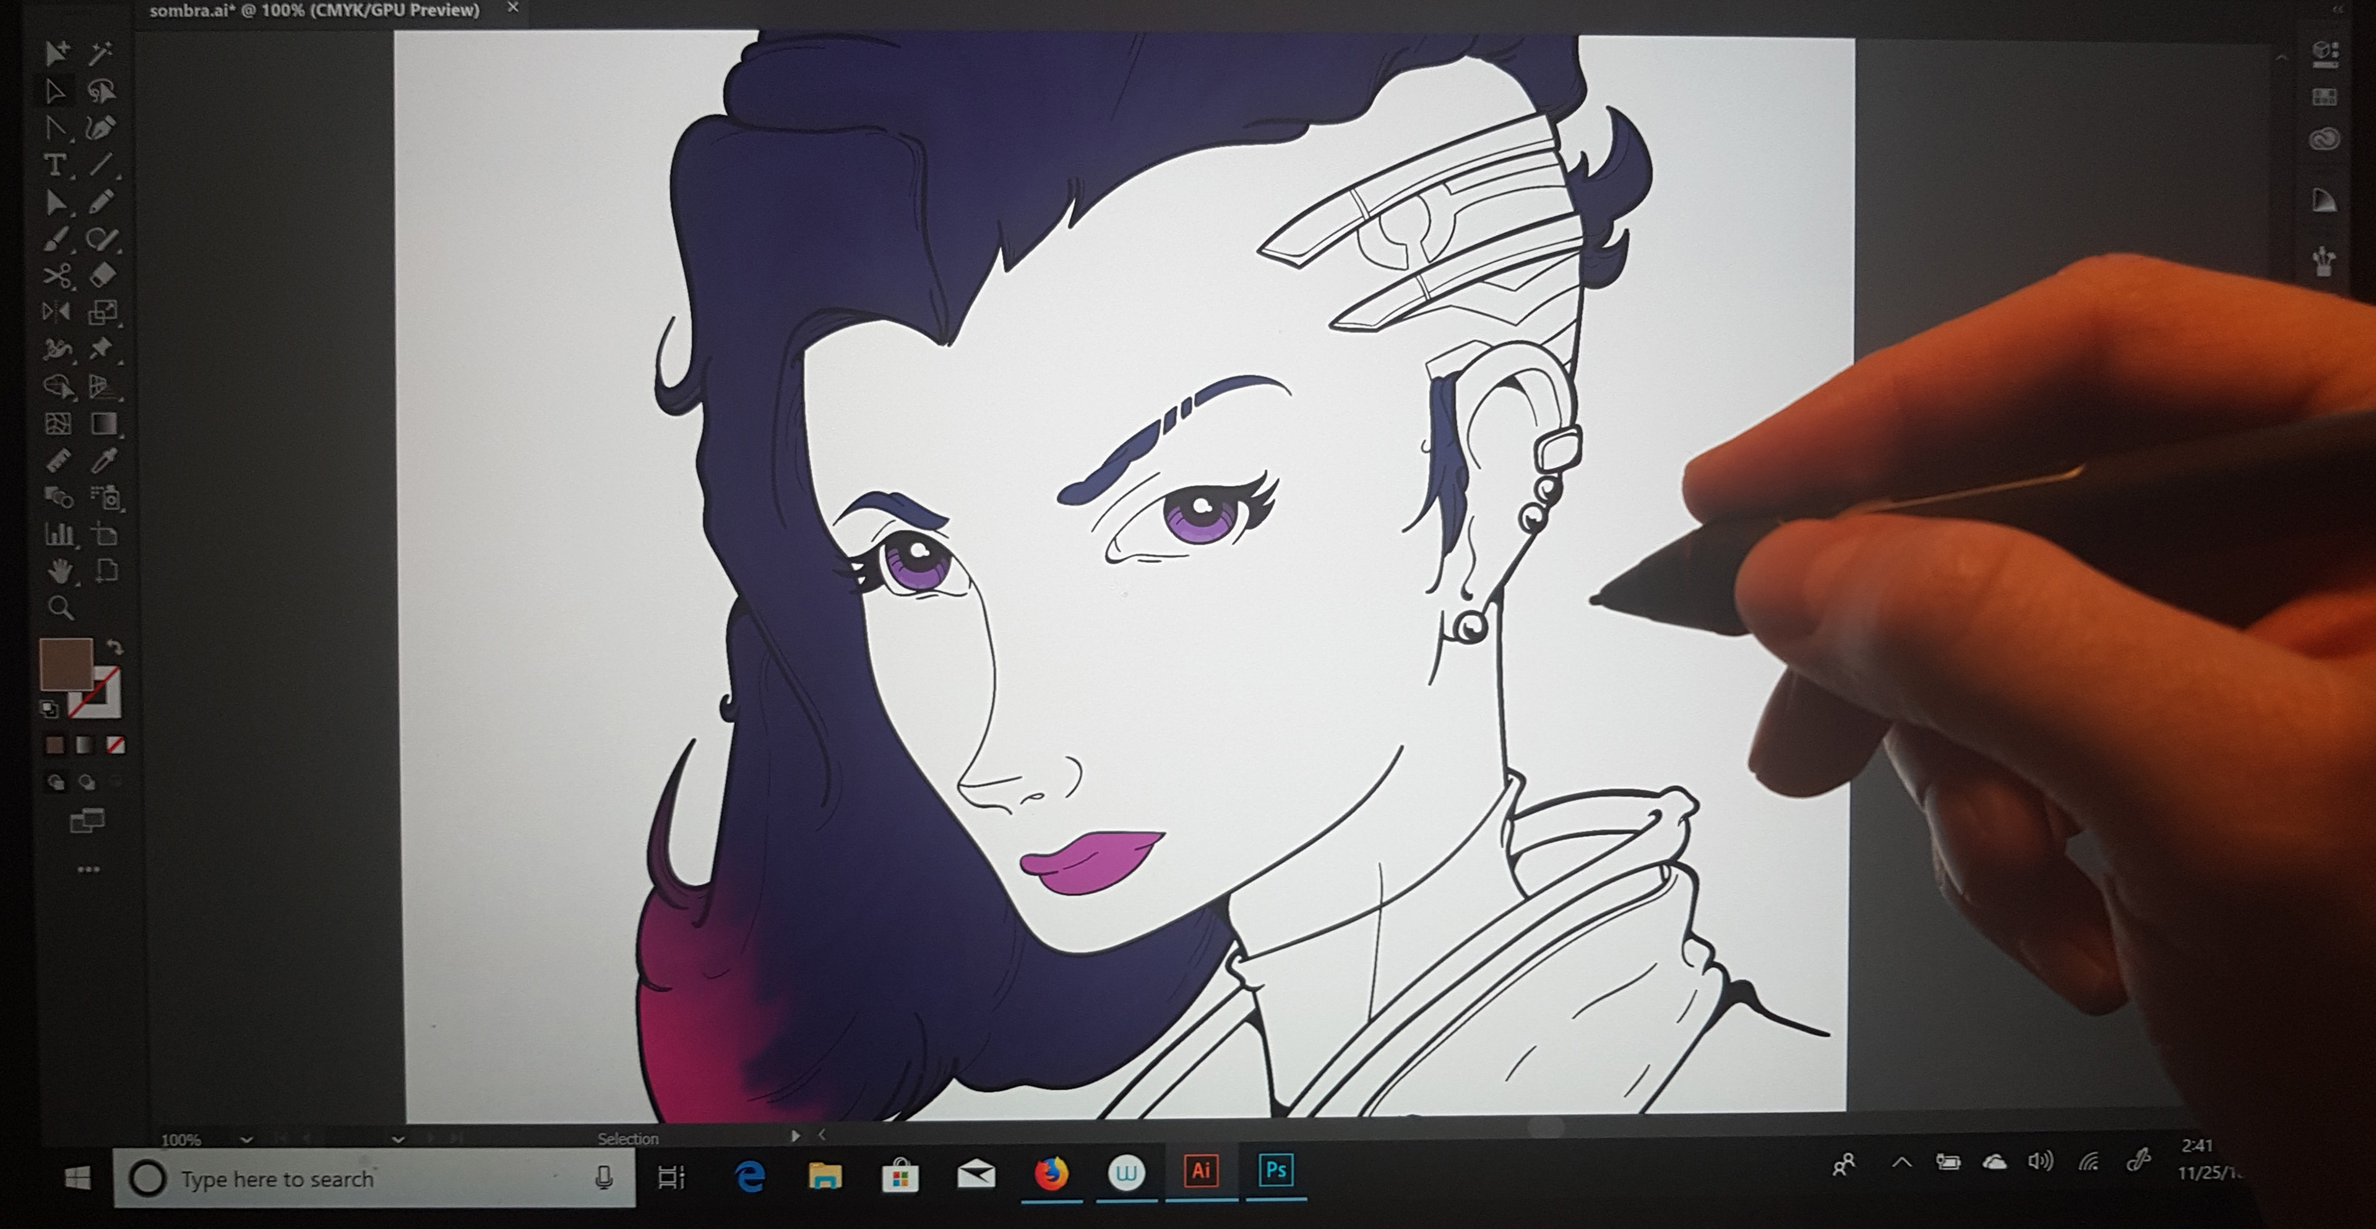The width and height of the screenshot is (2376, 1229).
Task: Select the Warp tool
Action: (x=57, y=349)
